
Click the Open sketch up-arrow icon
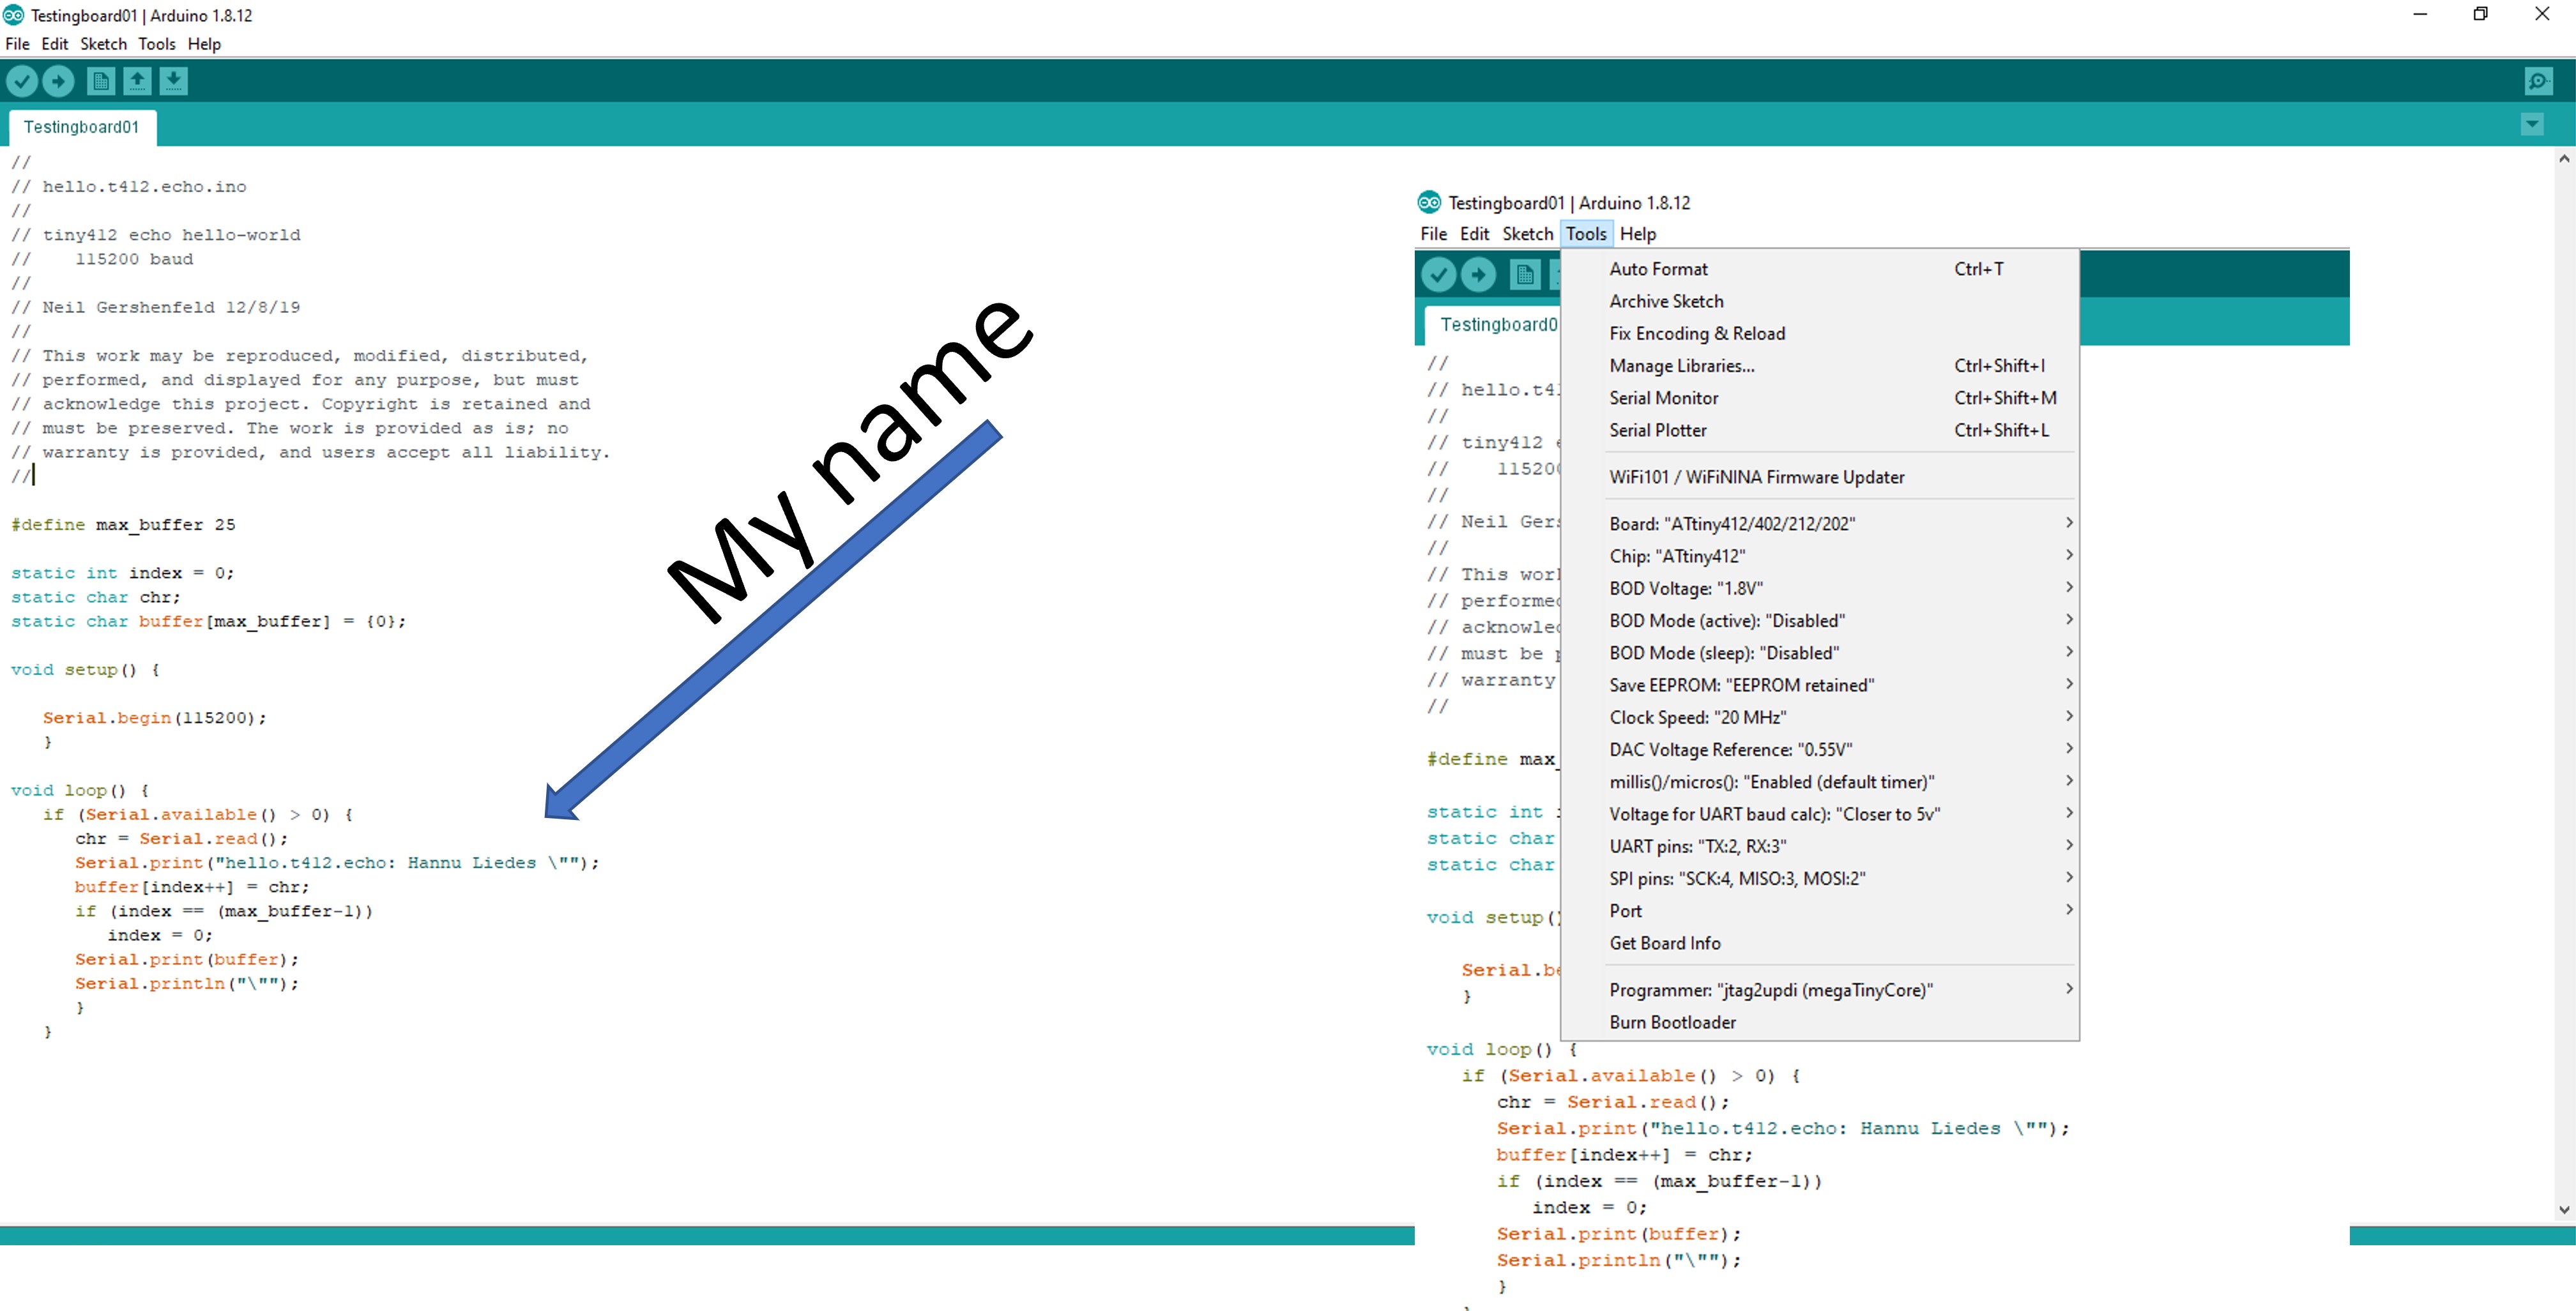[x=137, y=81]
